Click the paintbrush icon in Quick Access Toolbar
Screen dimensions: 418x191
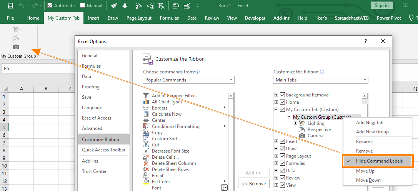[114, 6]
